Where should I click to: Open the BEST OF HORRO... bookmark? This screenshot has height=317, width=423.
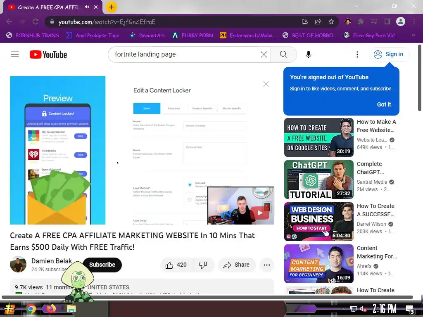[x=310, y=35]
